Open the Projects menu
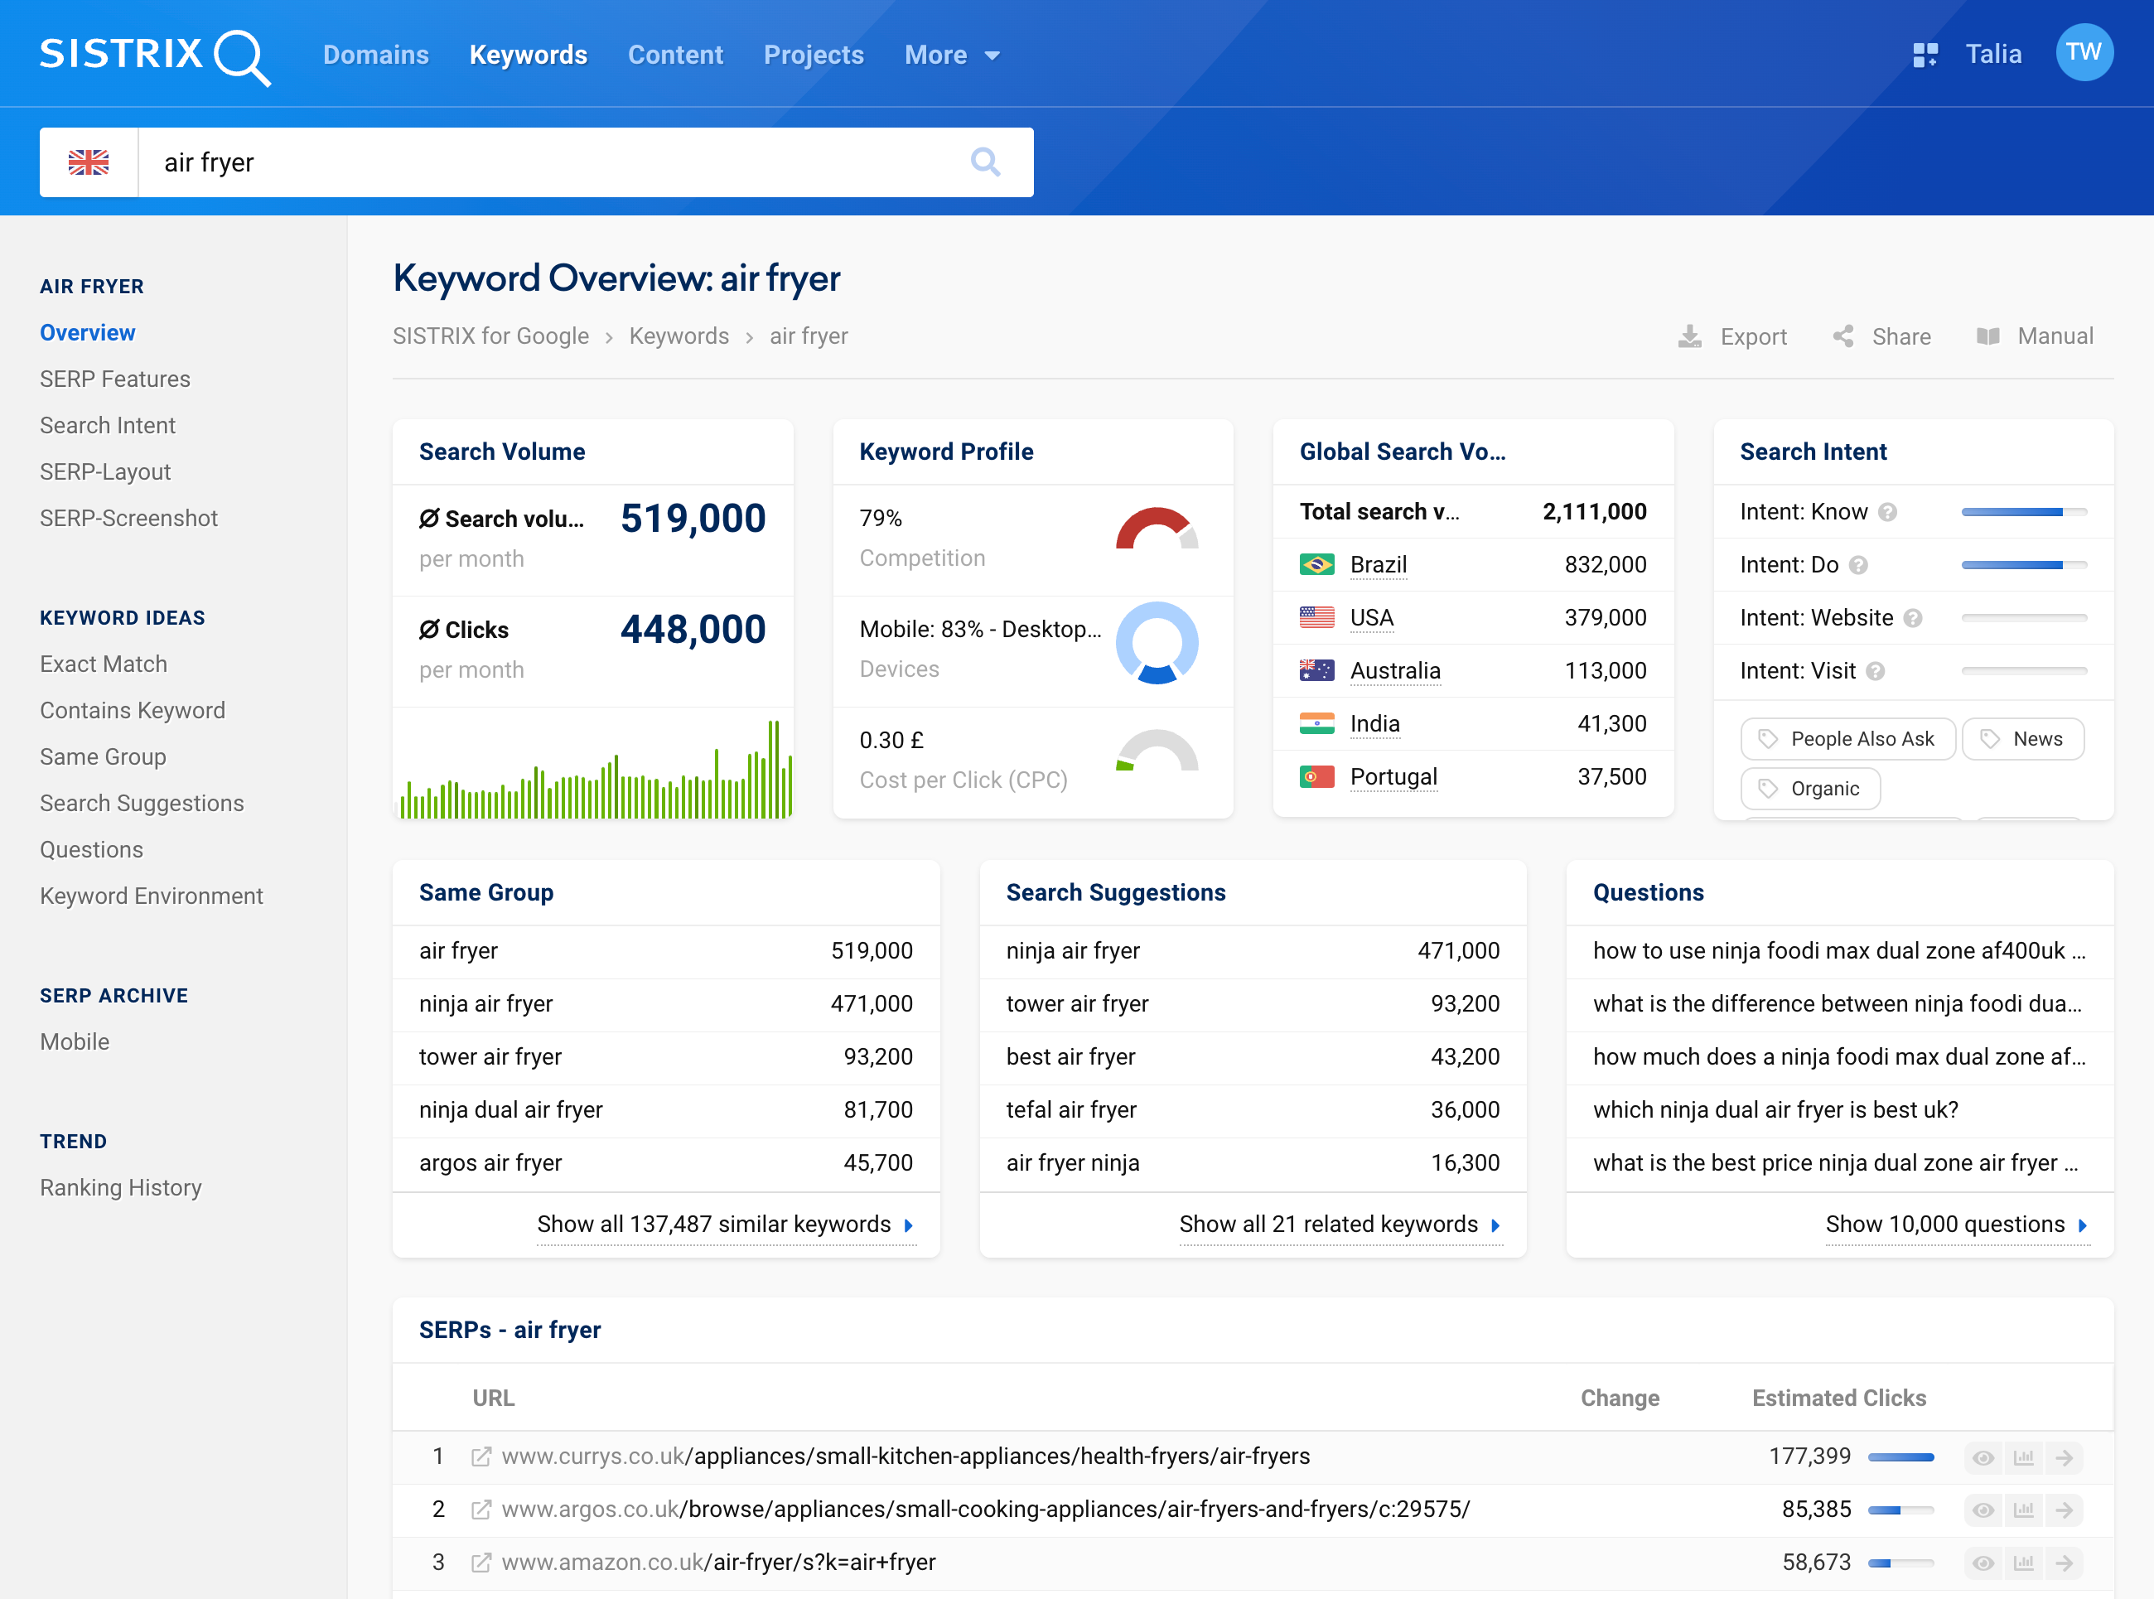 [814, 56]
